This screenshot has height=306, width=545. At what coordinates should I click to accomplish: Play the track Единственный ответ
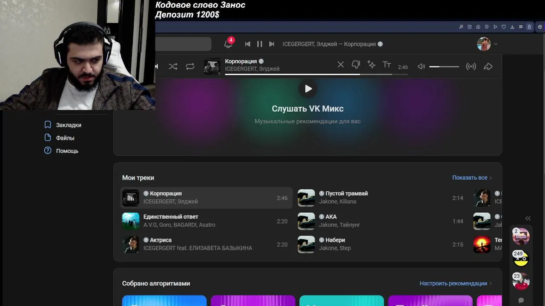pyautogui.click(x=131, y=221)
